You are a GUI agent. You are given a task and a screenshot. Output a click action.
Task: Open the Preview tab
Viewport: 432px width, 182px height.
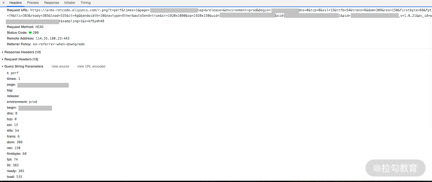click(x=33, y=3)
